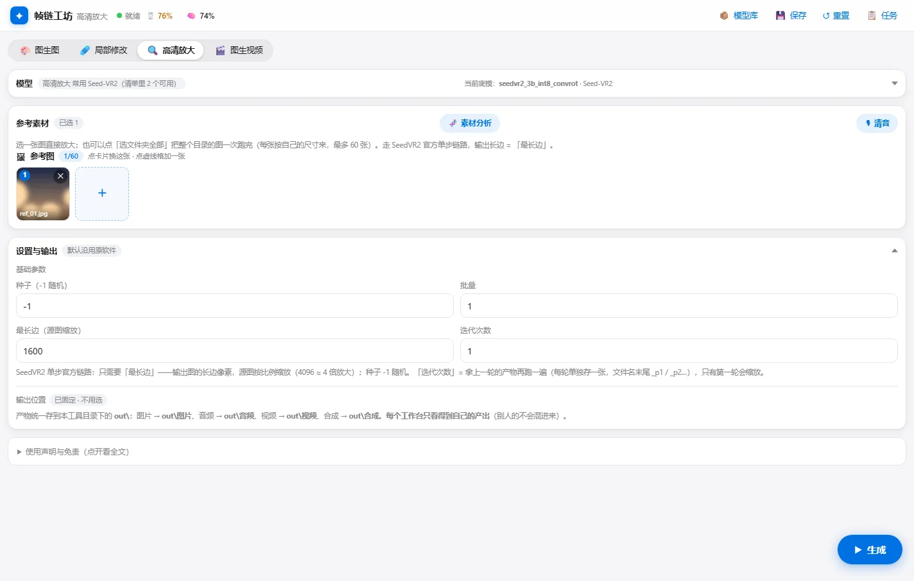Click the 清空 clear button
Screen dimensions: 914x581
point(877,123)
